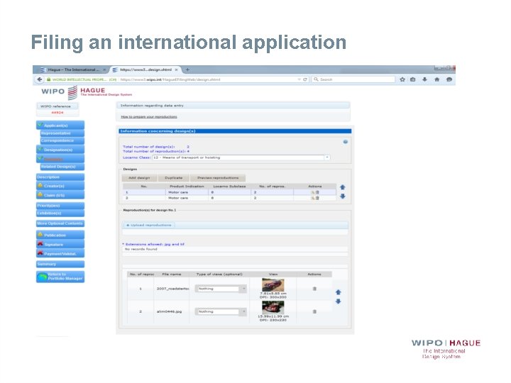Open the Locarno Class dropdown
The height and width of the screenshot is (383, 511).
point(327,157)
